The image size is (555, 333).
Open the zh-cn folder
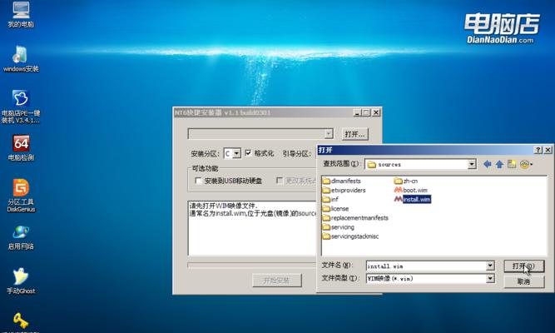(406, 181)
